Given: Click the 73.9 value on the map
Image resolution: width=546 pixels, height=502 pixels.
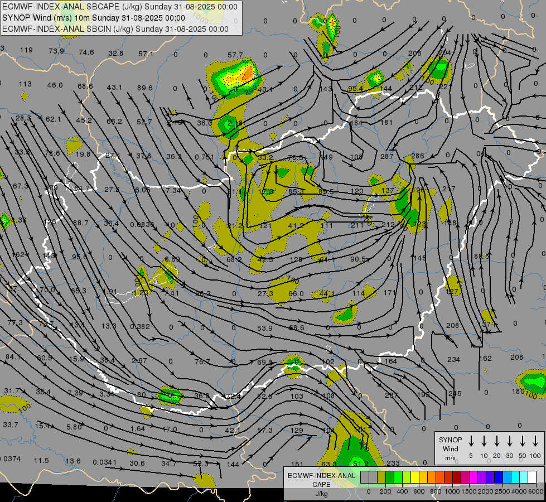Looking at the screenshot, I should [56, 51].
